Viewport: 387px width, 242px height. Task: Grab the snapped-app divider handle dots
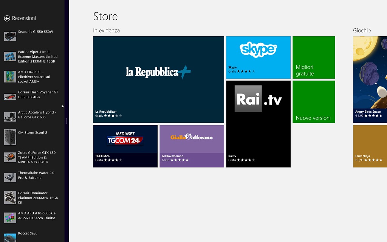67,121
